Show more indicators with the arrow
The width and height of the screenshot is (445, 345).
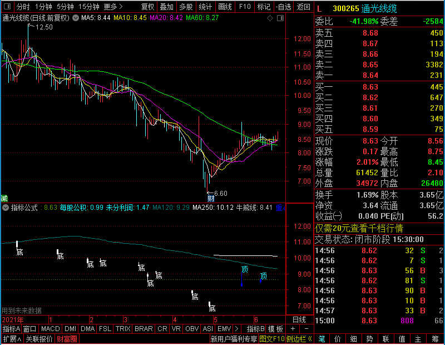[236, 329]
